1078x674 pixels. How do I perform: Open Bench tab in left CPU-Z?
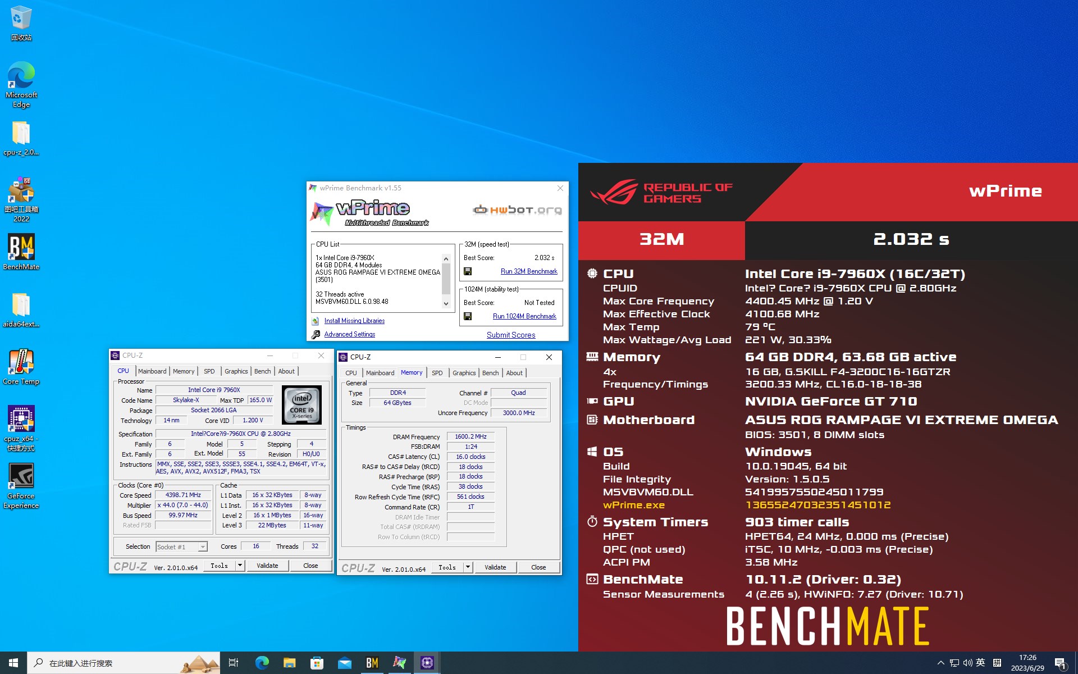pyautogui.click(x=262, y=371)
